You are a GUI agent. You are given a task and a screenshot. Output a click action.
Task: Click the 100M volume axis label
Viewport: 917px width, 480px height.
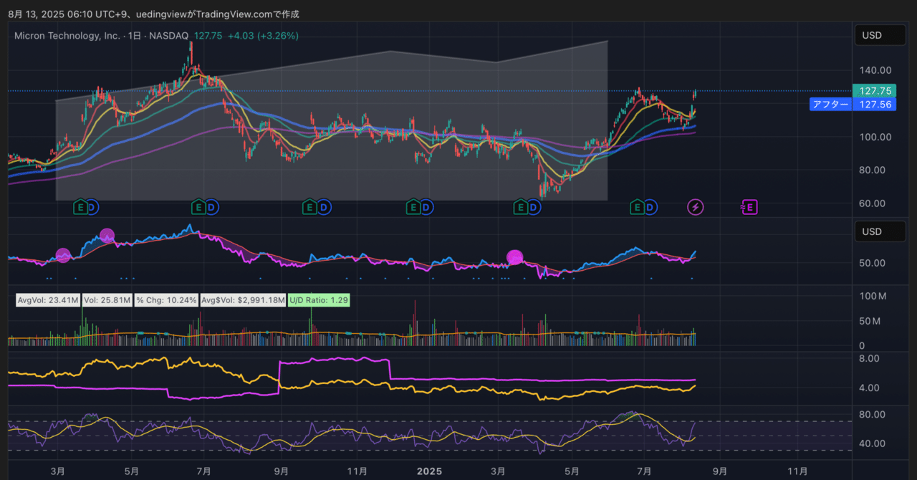tap(872, 297)
